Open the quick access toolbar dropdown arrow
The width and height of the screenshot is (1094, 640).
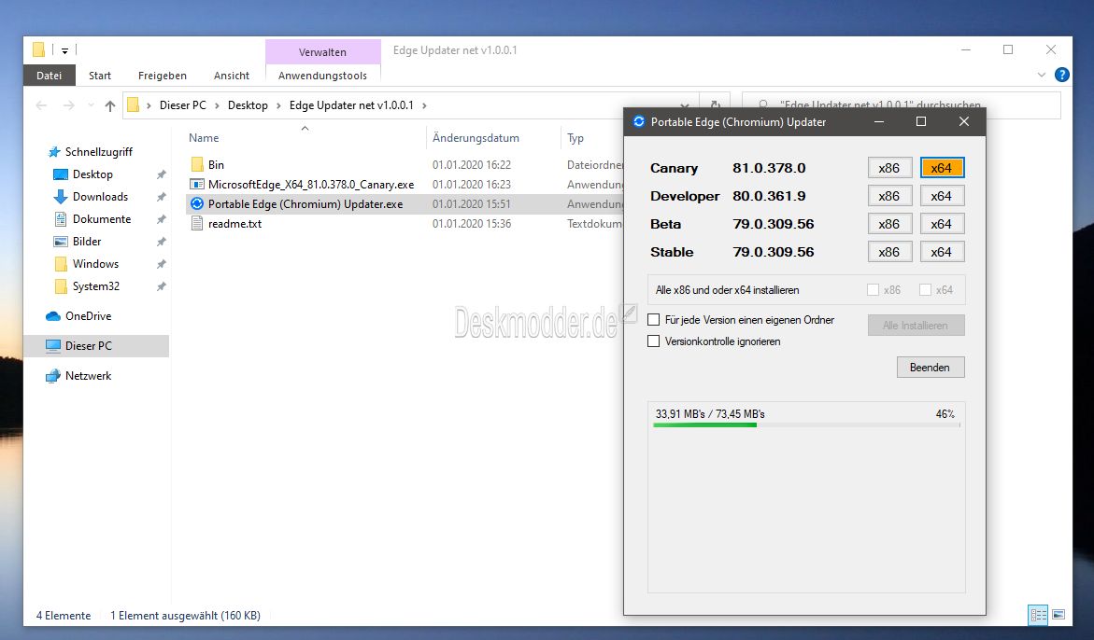point(64,50)
